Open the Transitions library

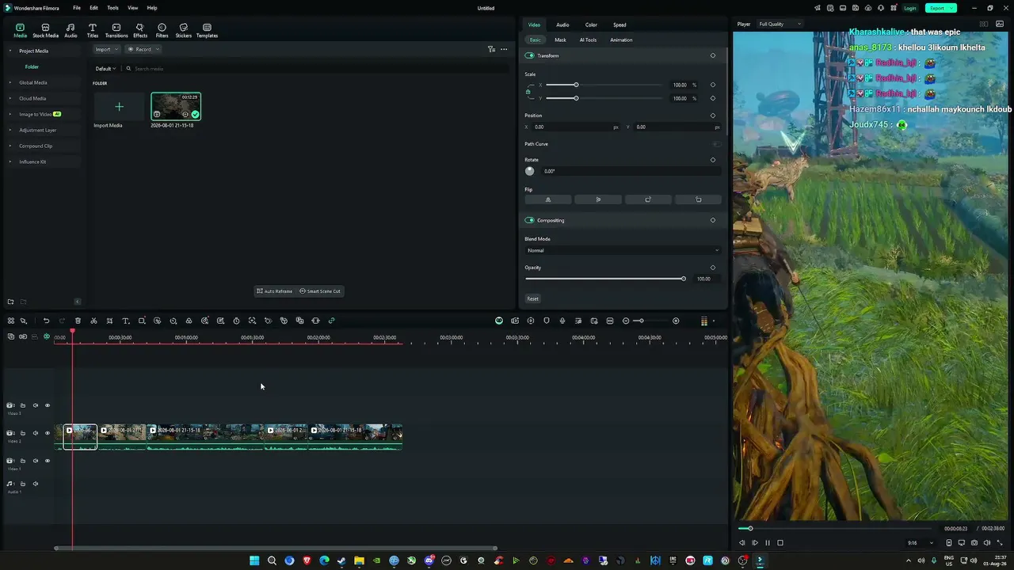click(116, 30)
